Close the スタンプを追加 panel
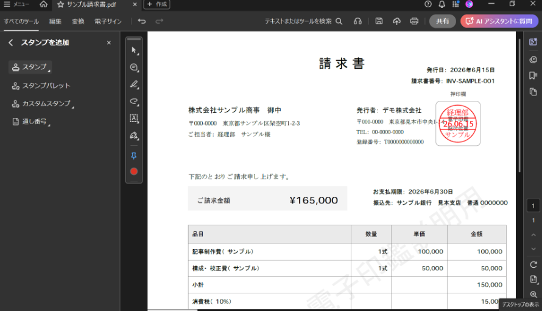The image size is (542, 311). click(x=109, y=43)
